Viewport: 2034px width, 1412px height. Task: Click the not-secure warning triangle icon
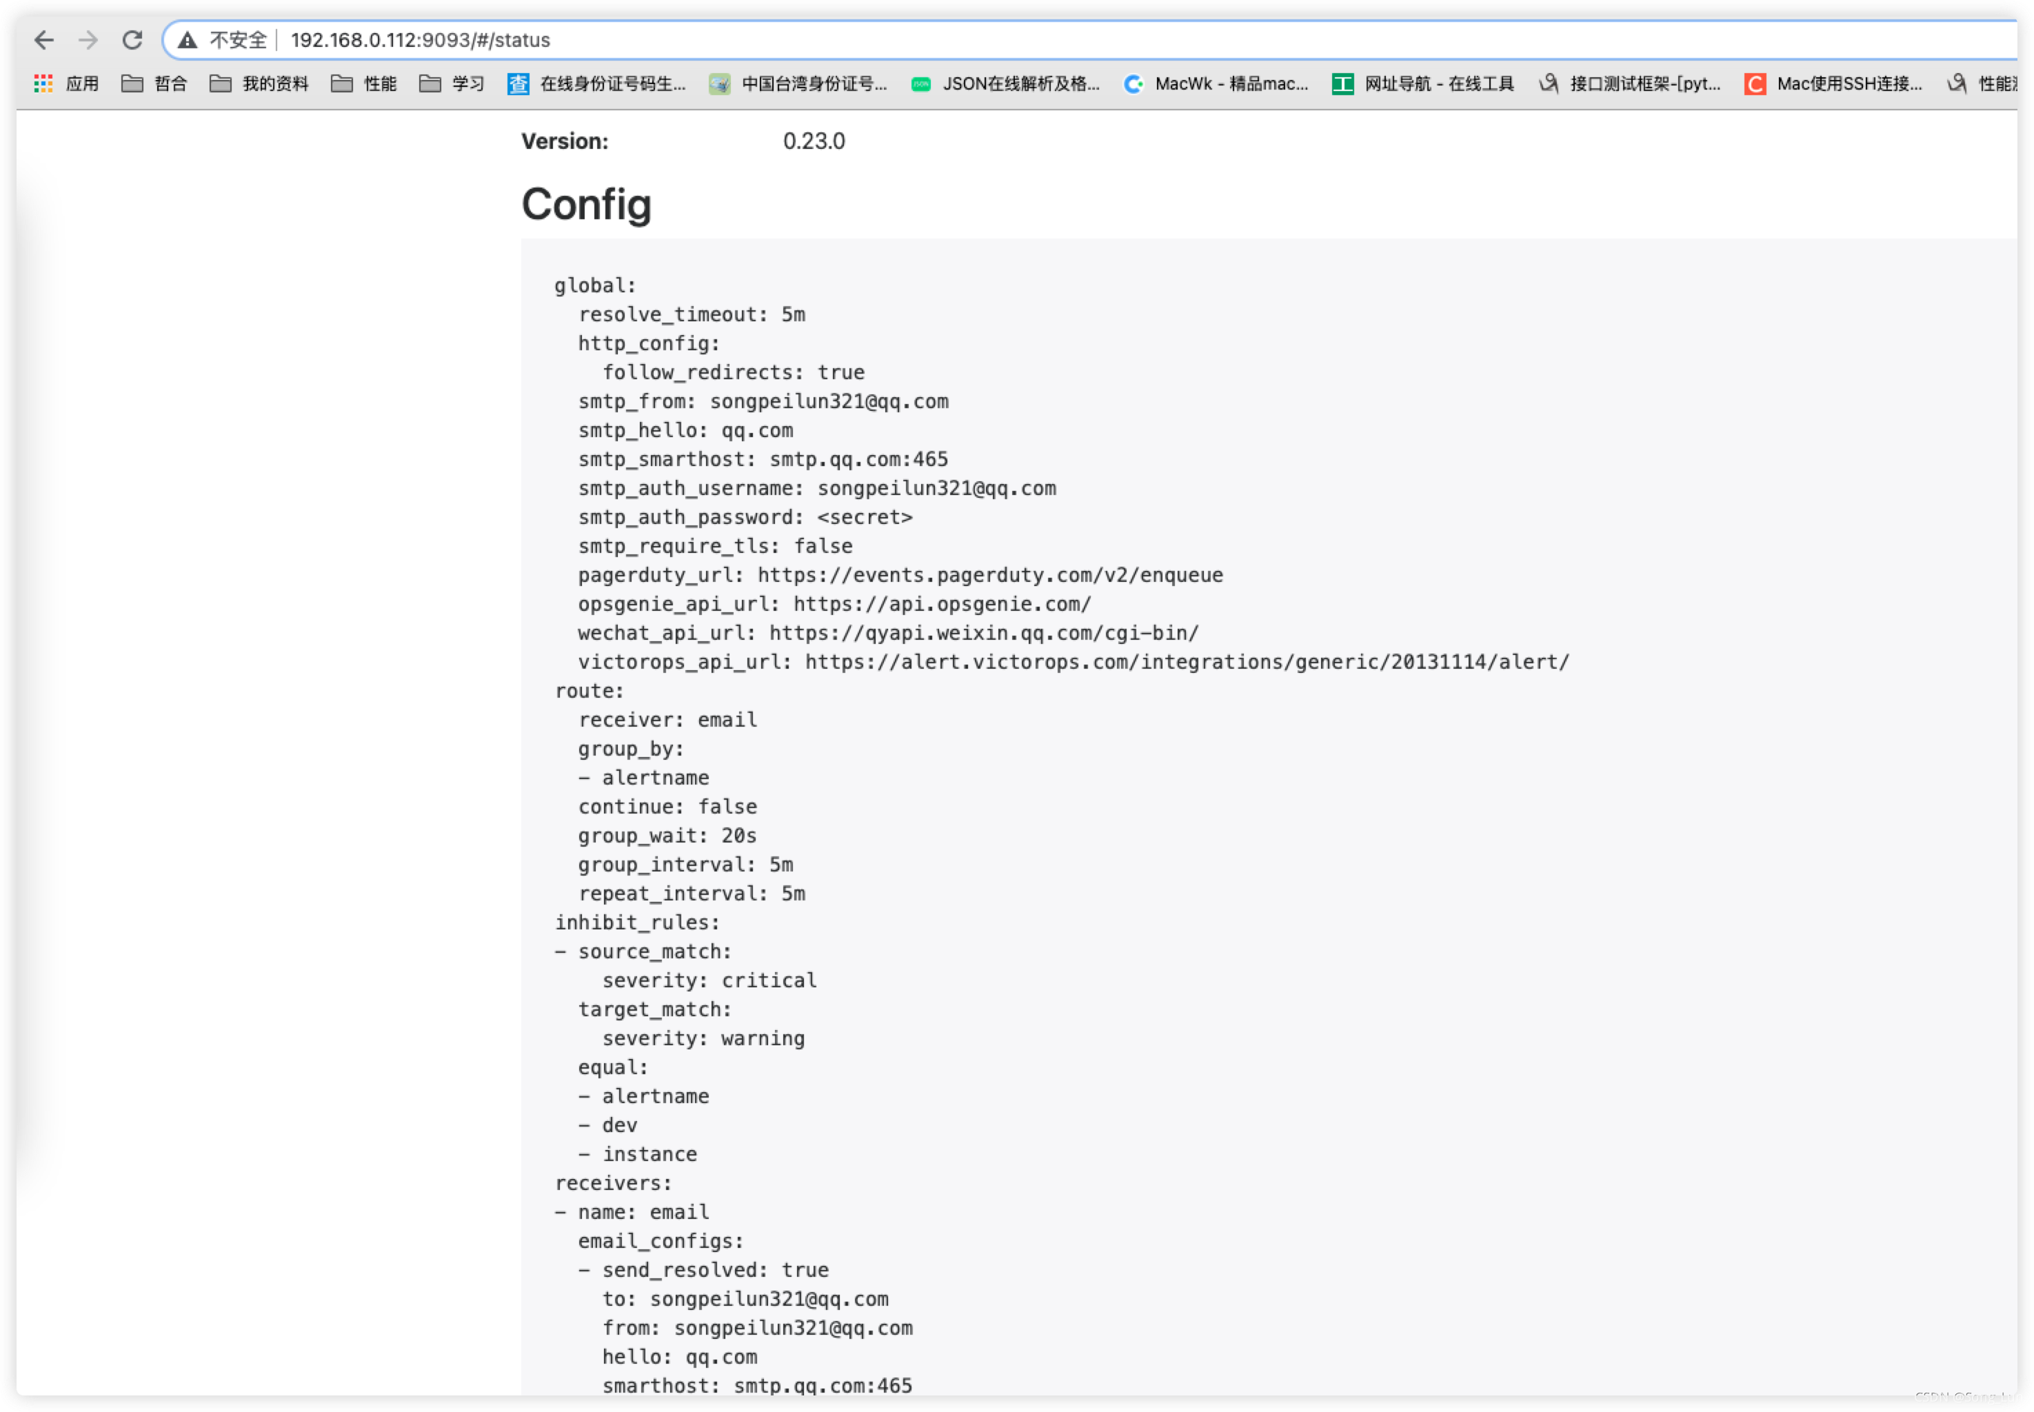click(187, 40)
